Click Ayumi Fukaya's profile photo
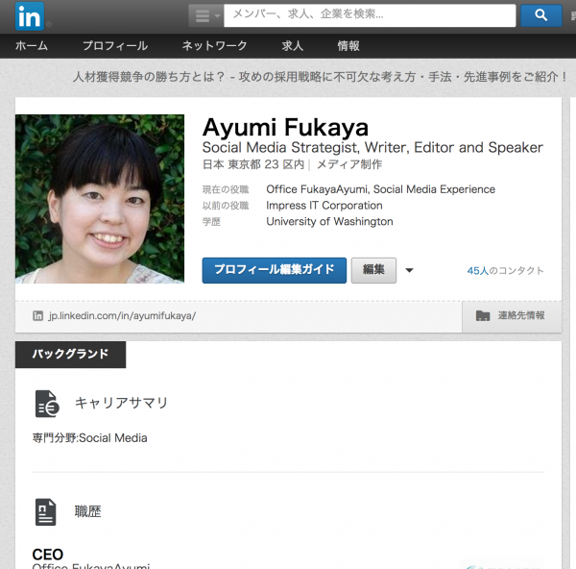576x569 pixels. 100,199
